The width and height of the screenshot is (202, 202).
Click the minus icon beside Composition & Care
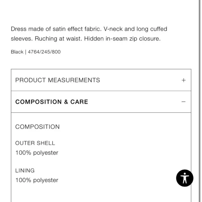click(x=184, y=102)
